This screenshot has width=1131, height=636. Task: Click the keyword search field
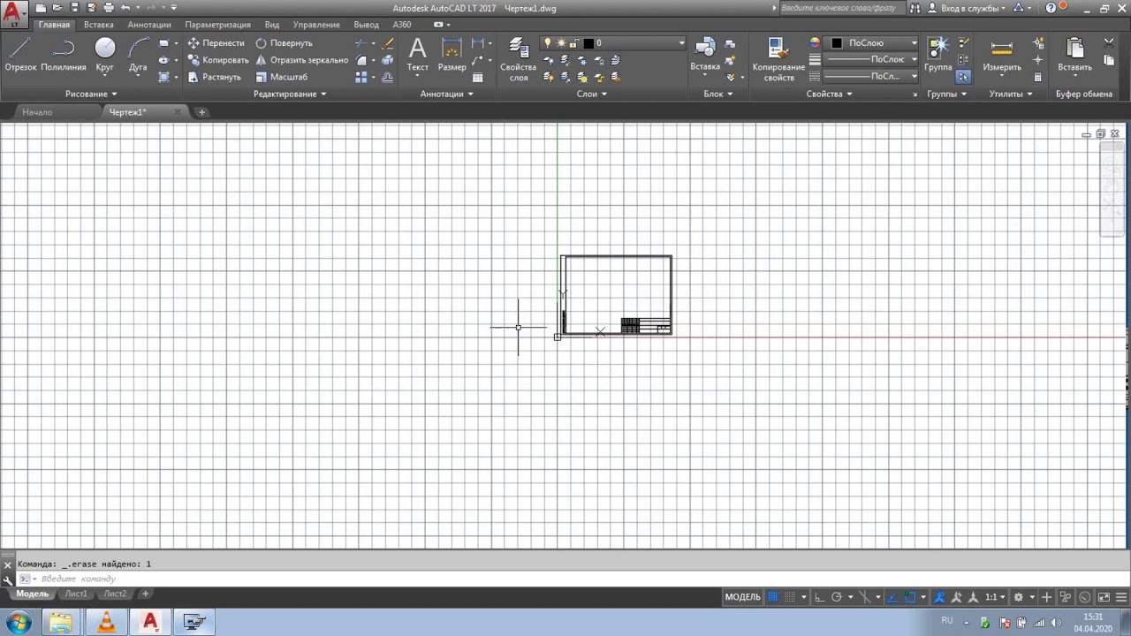[840, 8]
